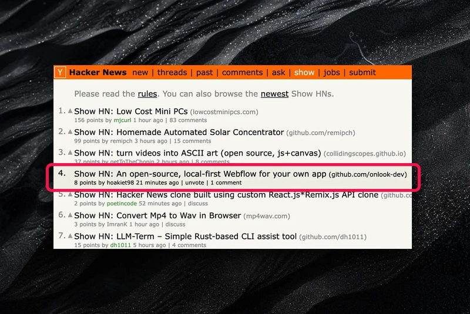470x314 pixels.
Task: Upvote the videos into ASCII art post
Action: 70,153
